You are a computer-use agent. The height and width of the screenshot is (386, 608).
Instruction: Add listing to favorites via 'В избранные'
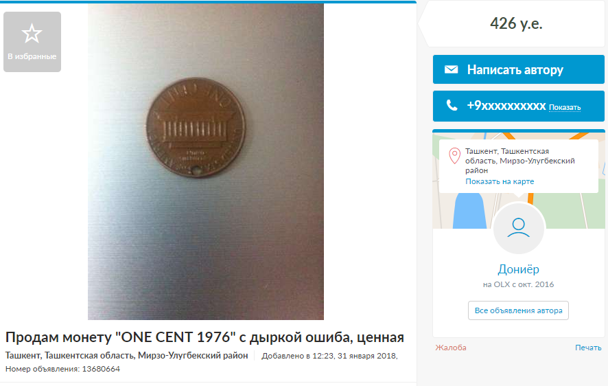tap(32, 42)
